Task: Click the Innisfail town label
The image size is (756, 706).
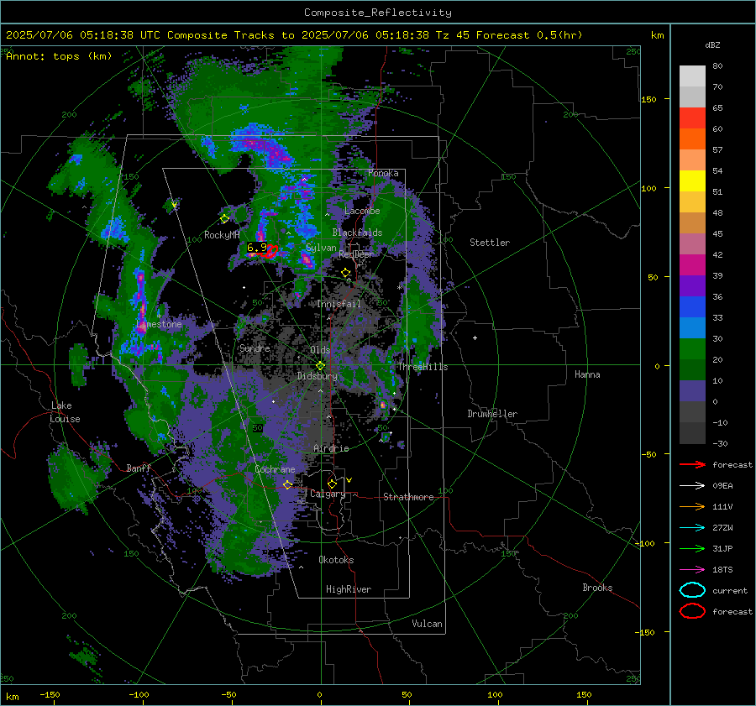Action: click(339, 304)
